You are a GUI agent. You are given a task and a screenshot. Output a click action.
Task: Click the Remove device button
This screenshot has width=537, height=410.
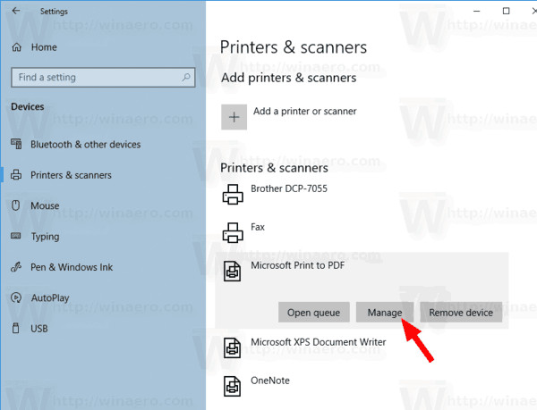[x=461, y=313]
